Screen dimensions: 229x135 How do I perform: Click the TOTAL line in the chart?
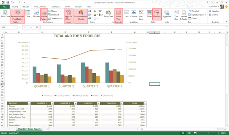click(x=78, y=54)
